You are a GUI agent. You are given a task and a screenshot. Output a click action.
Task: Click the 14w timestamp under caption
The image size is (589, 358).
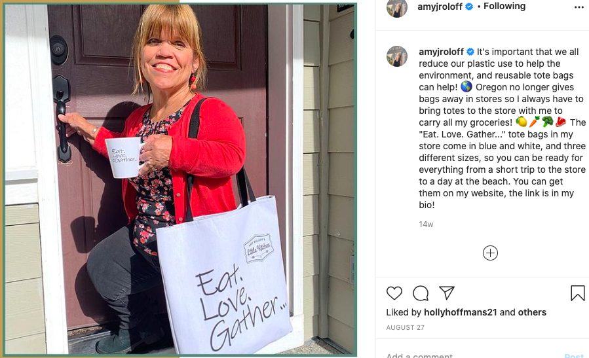point(426,224)
